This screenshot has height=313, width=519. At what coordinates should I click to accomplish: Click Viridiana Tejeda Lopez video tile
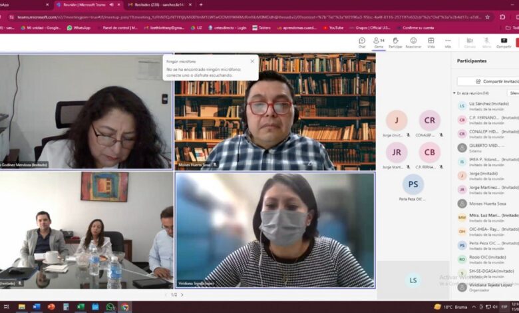(x=275, y=230)
